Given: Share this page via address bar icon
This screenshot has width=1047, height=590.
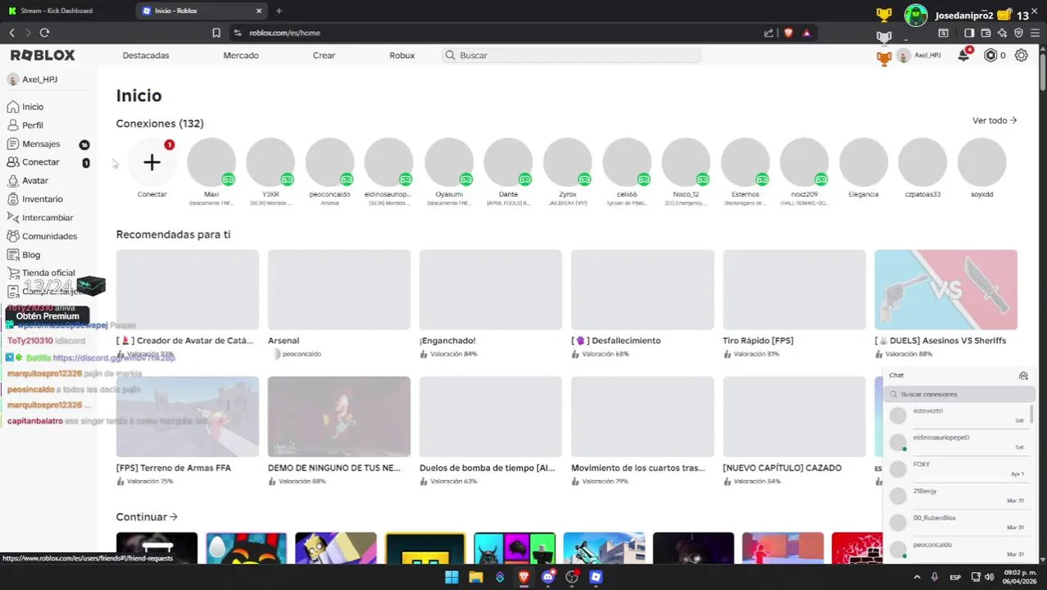Looking at the screenshot, I should coord(768,33).
